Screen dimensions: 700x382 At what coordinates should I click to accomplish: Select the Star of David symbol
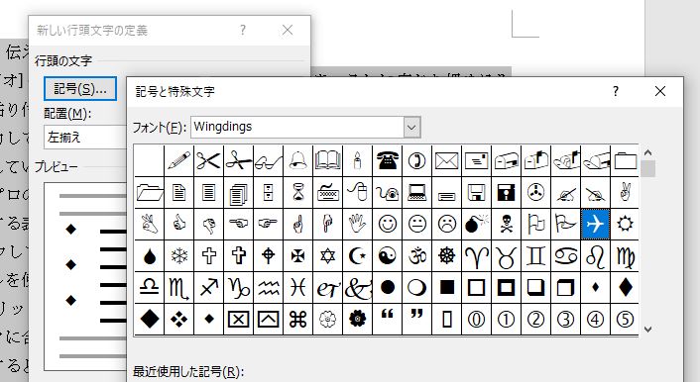click(327, 256)
